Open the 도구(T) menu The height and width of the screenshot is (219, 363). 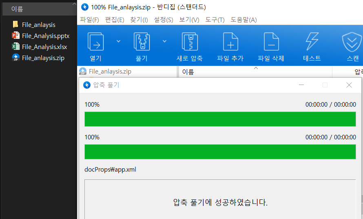tap(215, 20)
